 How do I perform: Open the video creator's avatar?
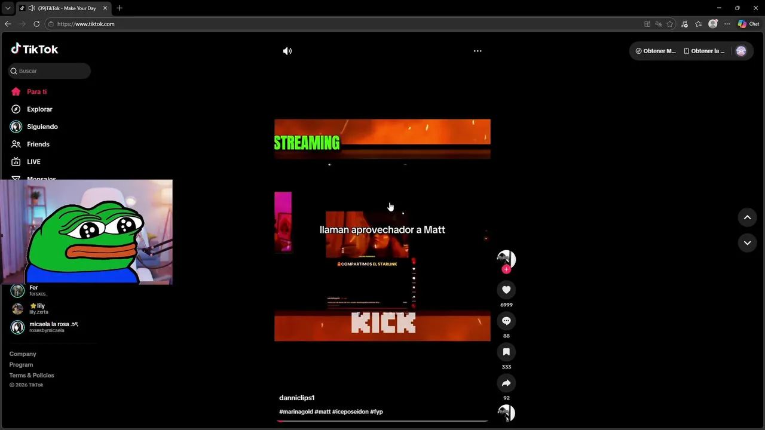(x=506, y=259)
